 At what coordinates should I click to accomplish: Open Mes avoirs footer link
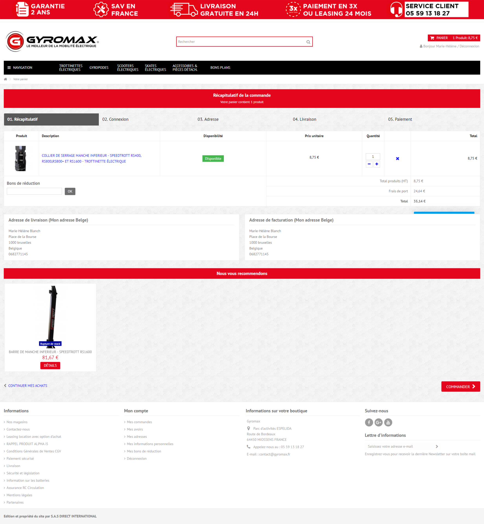[x=135, y=429]
